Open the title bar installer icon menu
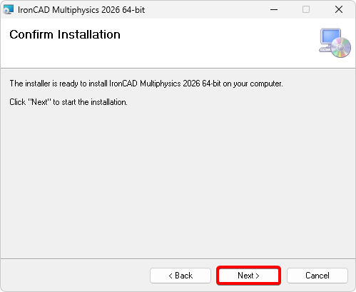Screen dimensions: 356x292 click(9, 10)
